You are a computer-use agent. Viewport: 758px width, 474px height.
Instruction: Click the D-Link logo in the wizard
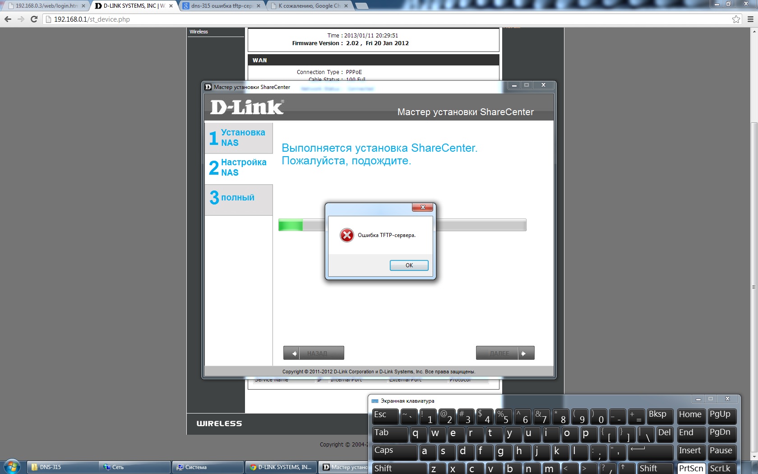[247, 107]
